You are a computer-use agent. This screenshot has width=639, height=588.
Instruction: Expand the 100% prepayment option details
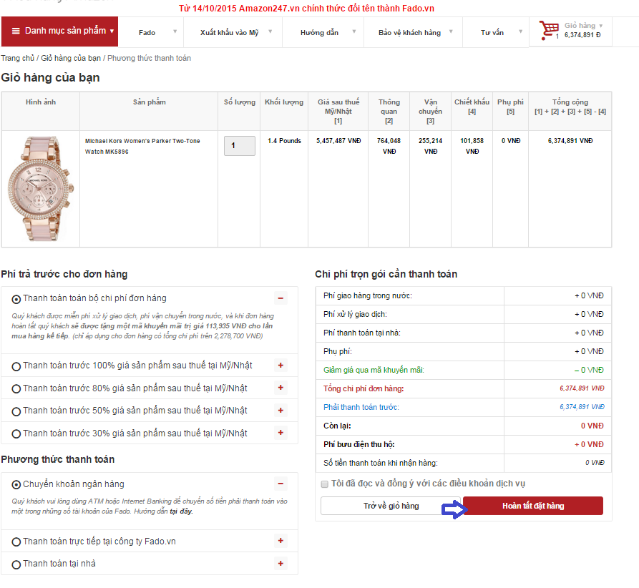point(281,365)
